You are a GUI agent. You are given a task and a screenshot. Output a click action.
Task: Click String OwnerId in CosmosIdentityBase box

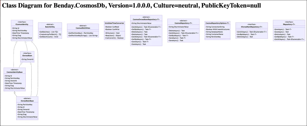click(11, 81)
